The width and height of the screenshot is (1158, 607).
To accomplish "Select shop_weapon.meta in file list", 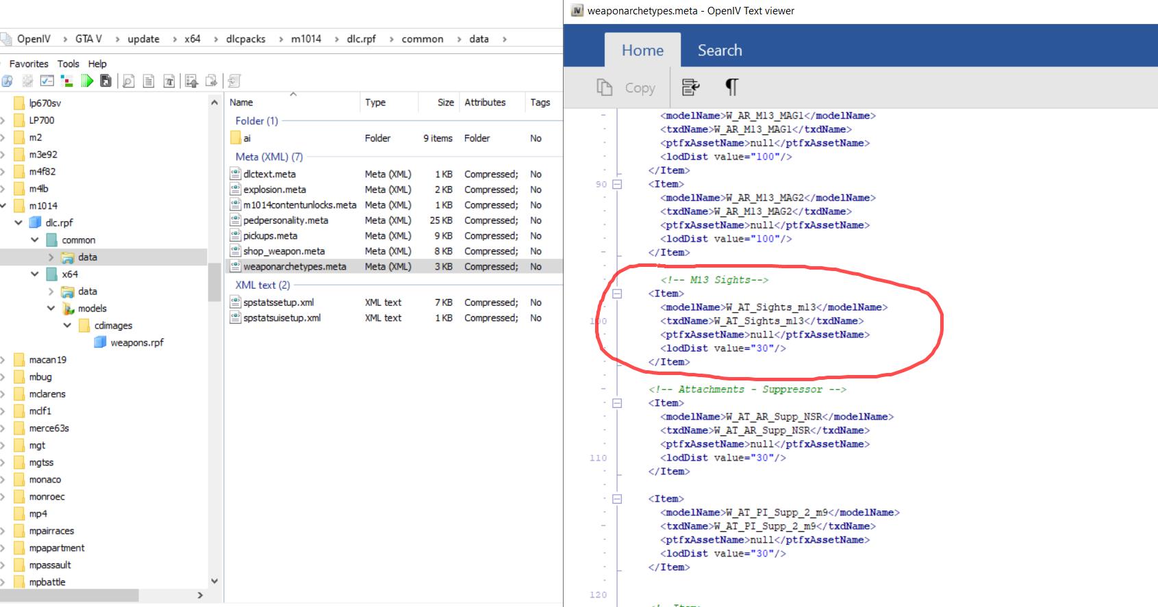I will pyautogui.click(x=284, y=251).
